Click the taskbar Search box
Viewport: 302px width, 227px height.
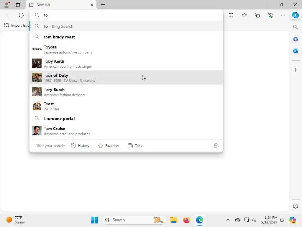coord(134,220)
